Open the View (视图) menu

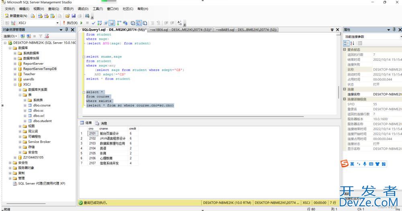[39, 9]
